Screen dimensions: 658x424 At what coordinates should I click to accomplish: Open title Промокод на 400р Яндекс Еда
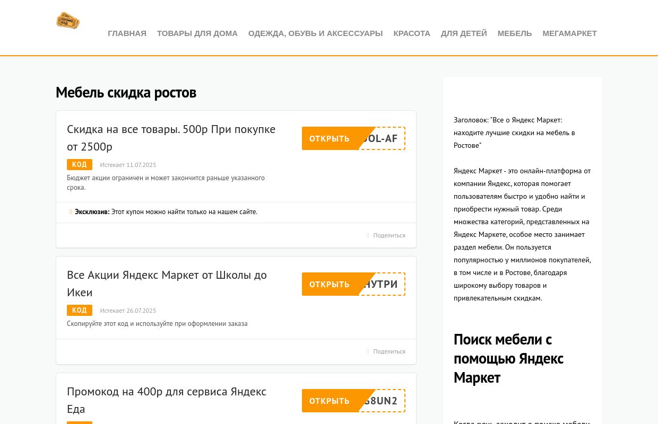pyautogui.click(x=167, y=400)
